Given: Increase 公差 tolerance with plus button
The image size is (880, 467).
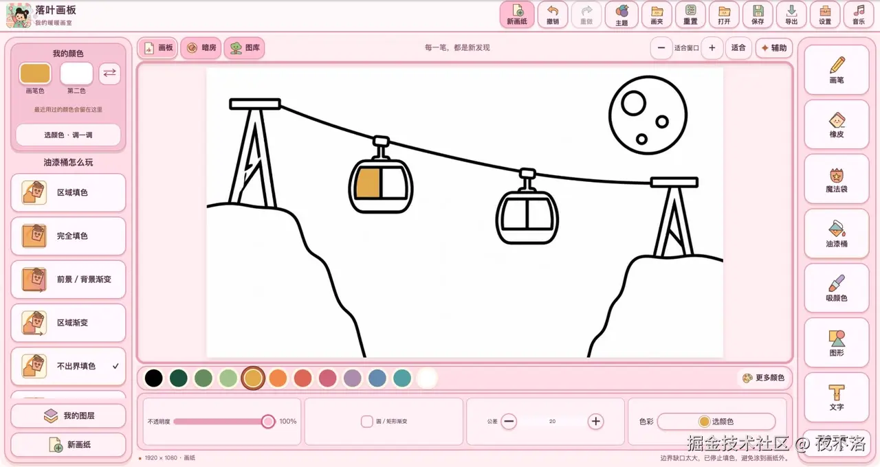Looking at the screenshot, I should [x=596, y=422].
